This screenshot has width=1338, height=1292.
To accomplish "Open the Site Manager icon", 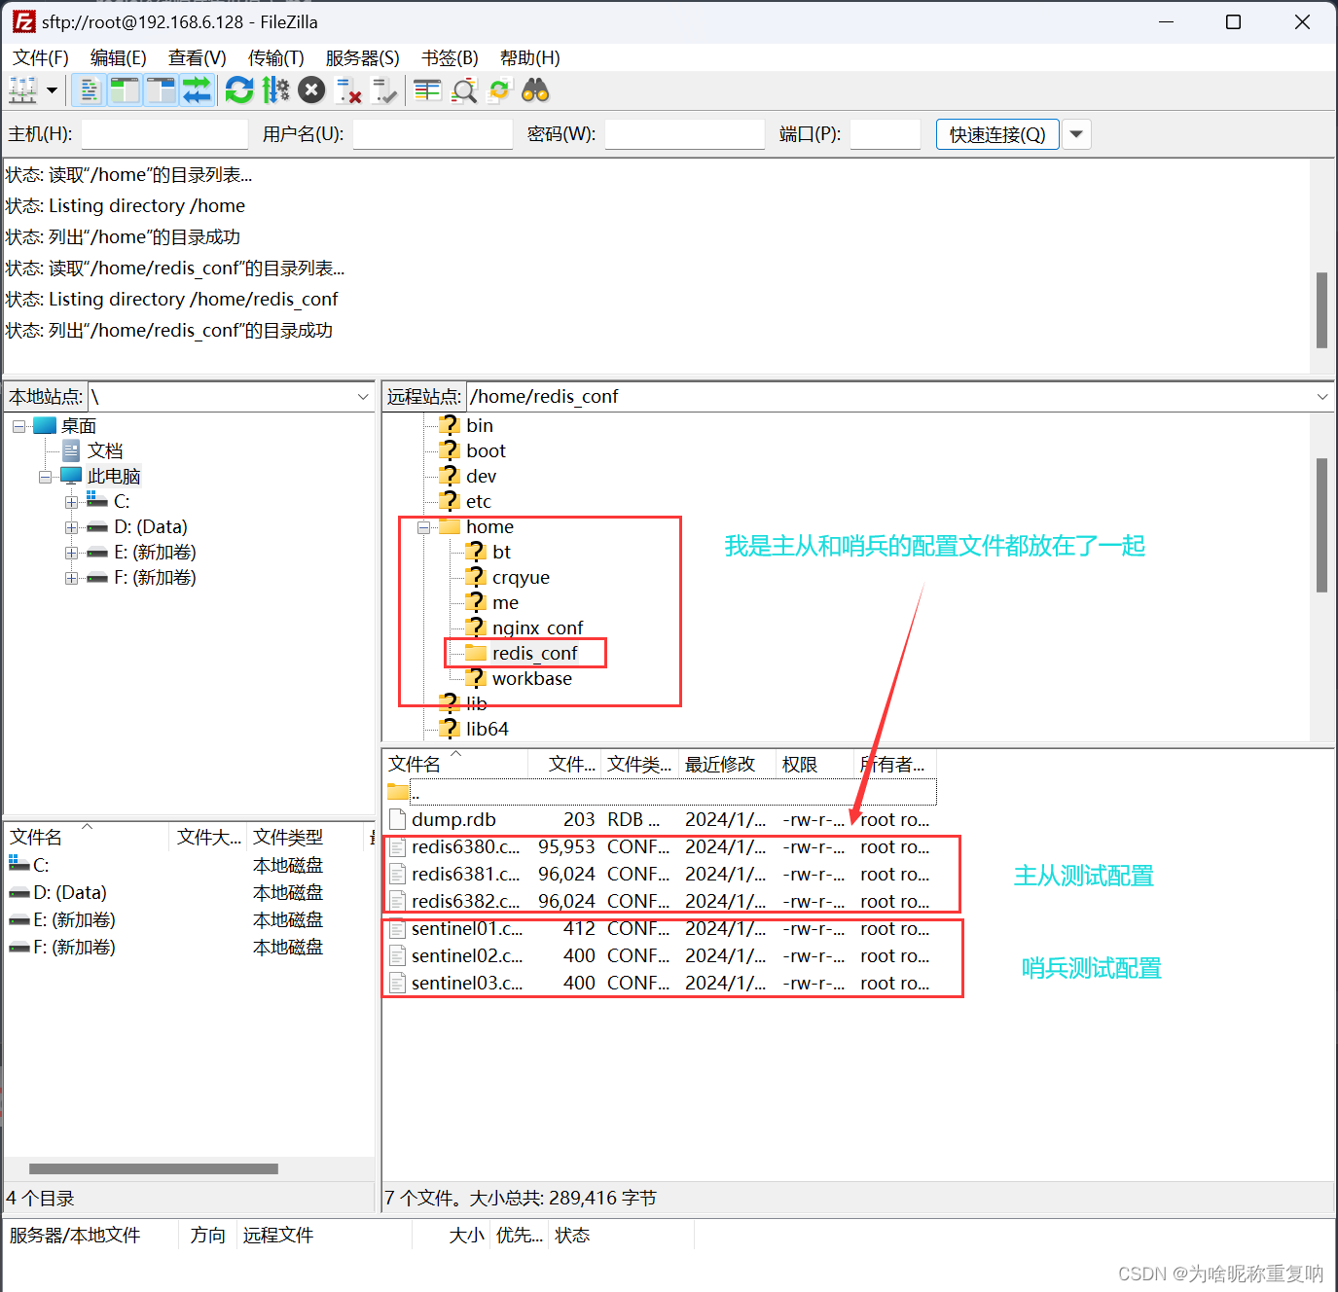I will pyautogui.click(x=22, y=90).
